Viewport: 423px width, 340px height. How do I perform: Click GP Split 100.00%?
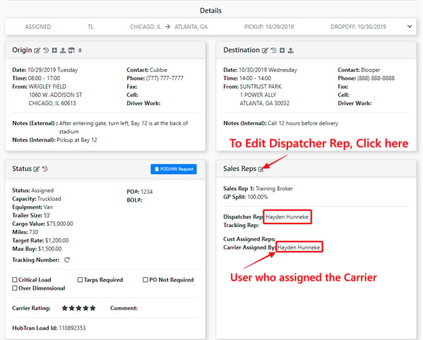[x=258, y=197]
